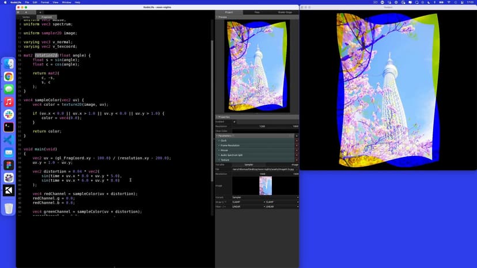Toggle the Enabled checkbox in Properties

[x=234, y=121]
